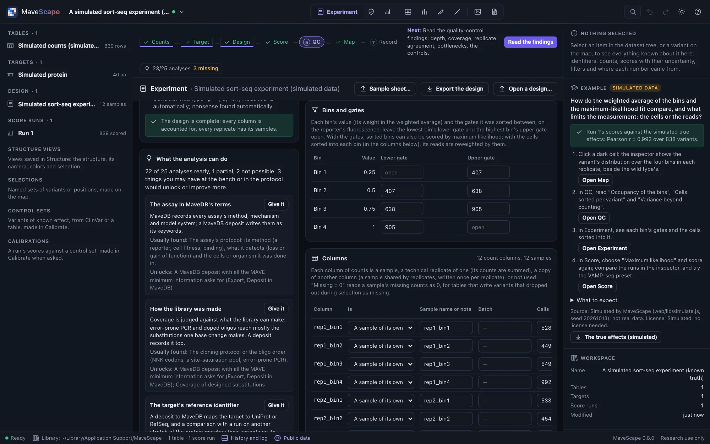The image size is (710, 444).
Task: Open the document Report view icon
Action: point(494,12)
